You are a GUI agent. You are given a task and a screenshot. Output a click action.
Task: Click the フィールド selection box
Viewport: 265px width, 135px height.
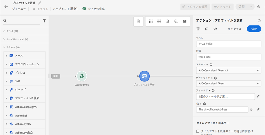[x=225, y=96]
